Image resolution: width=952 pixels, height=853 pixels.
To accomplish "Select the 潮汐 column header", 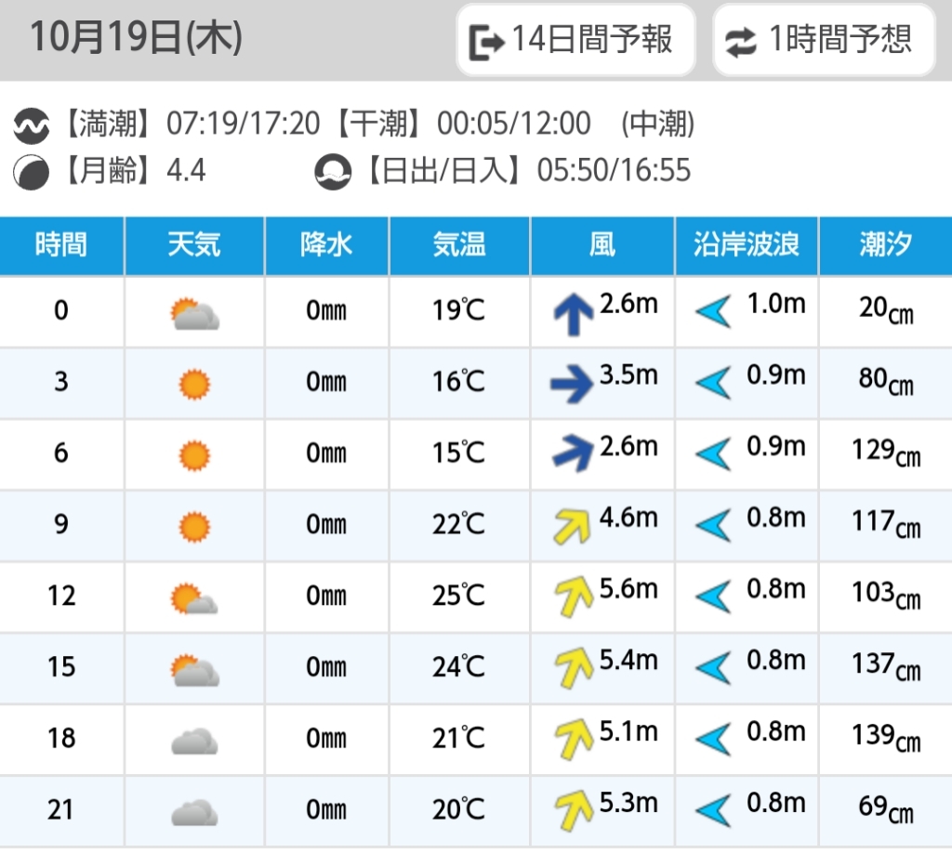I will coord(886,245).
